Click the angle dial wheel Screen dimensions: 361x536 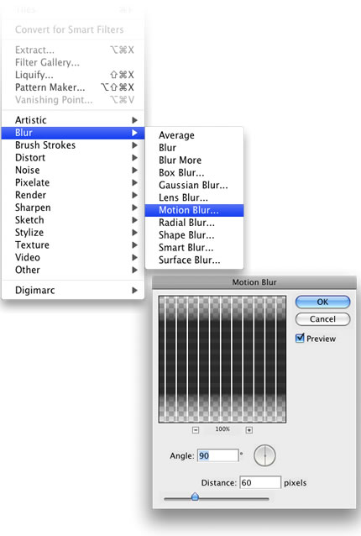coord(264,455)
